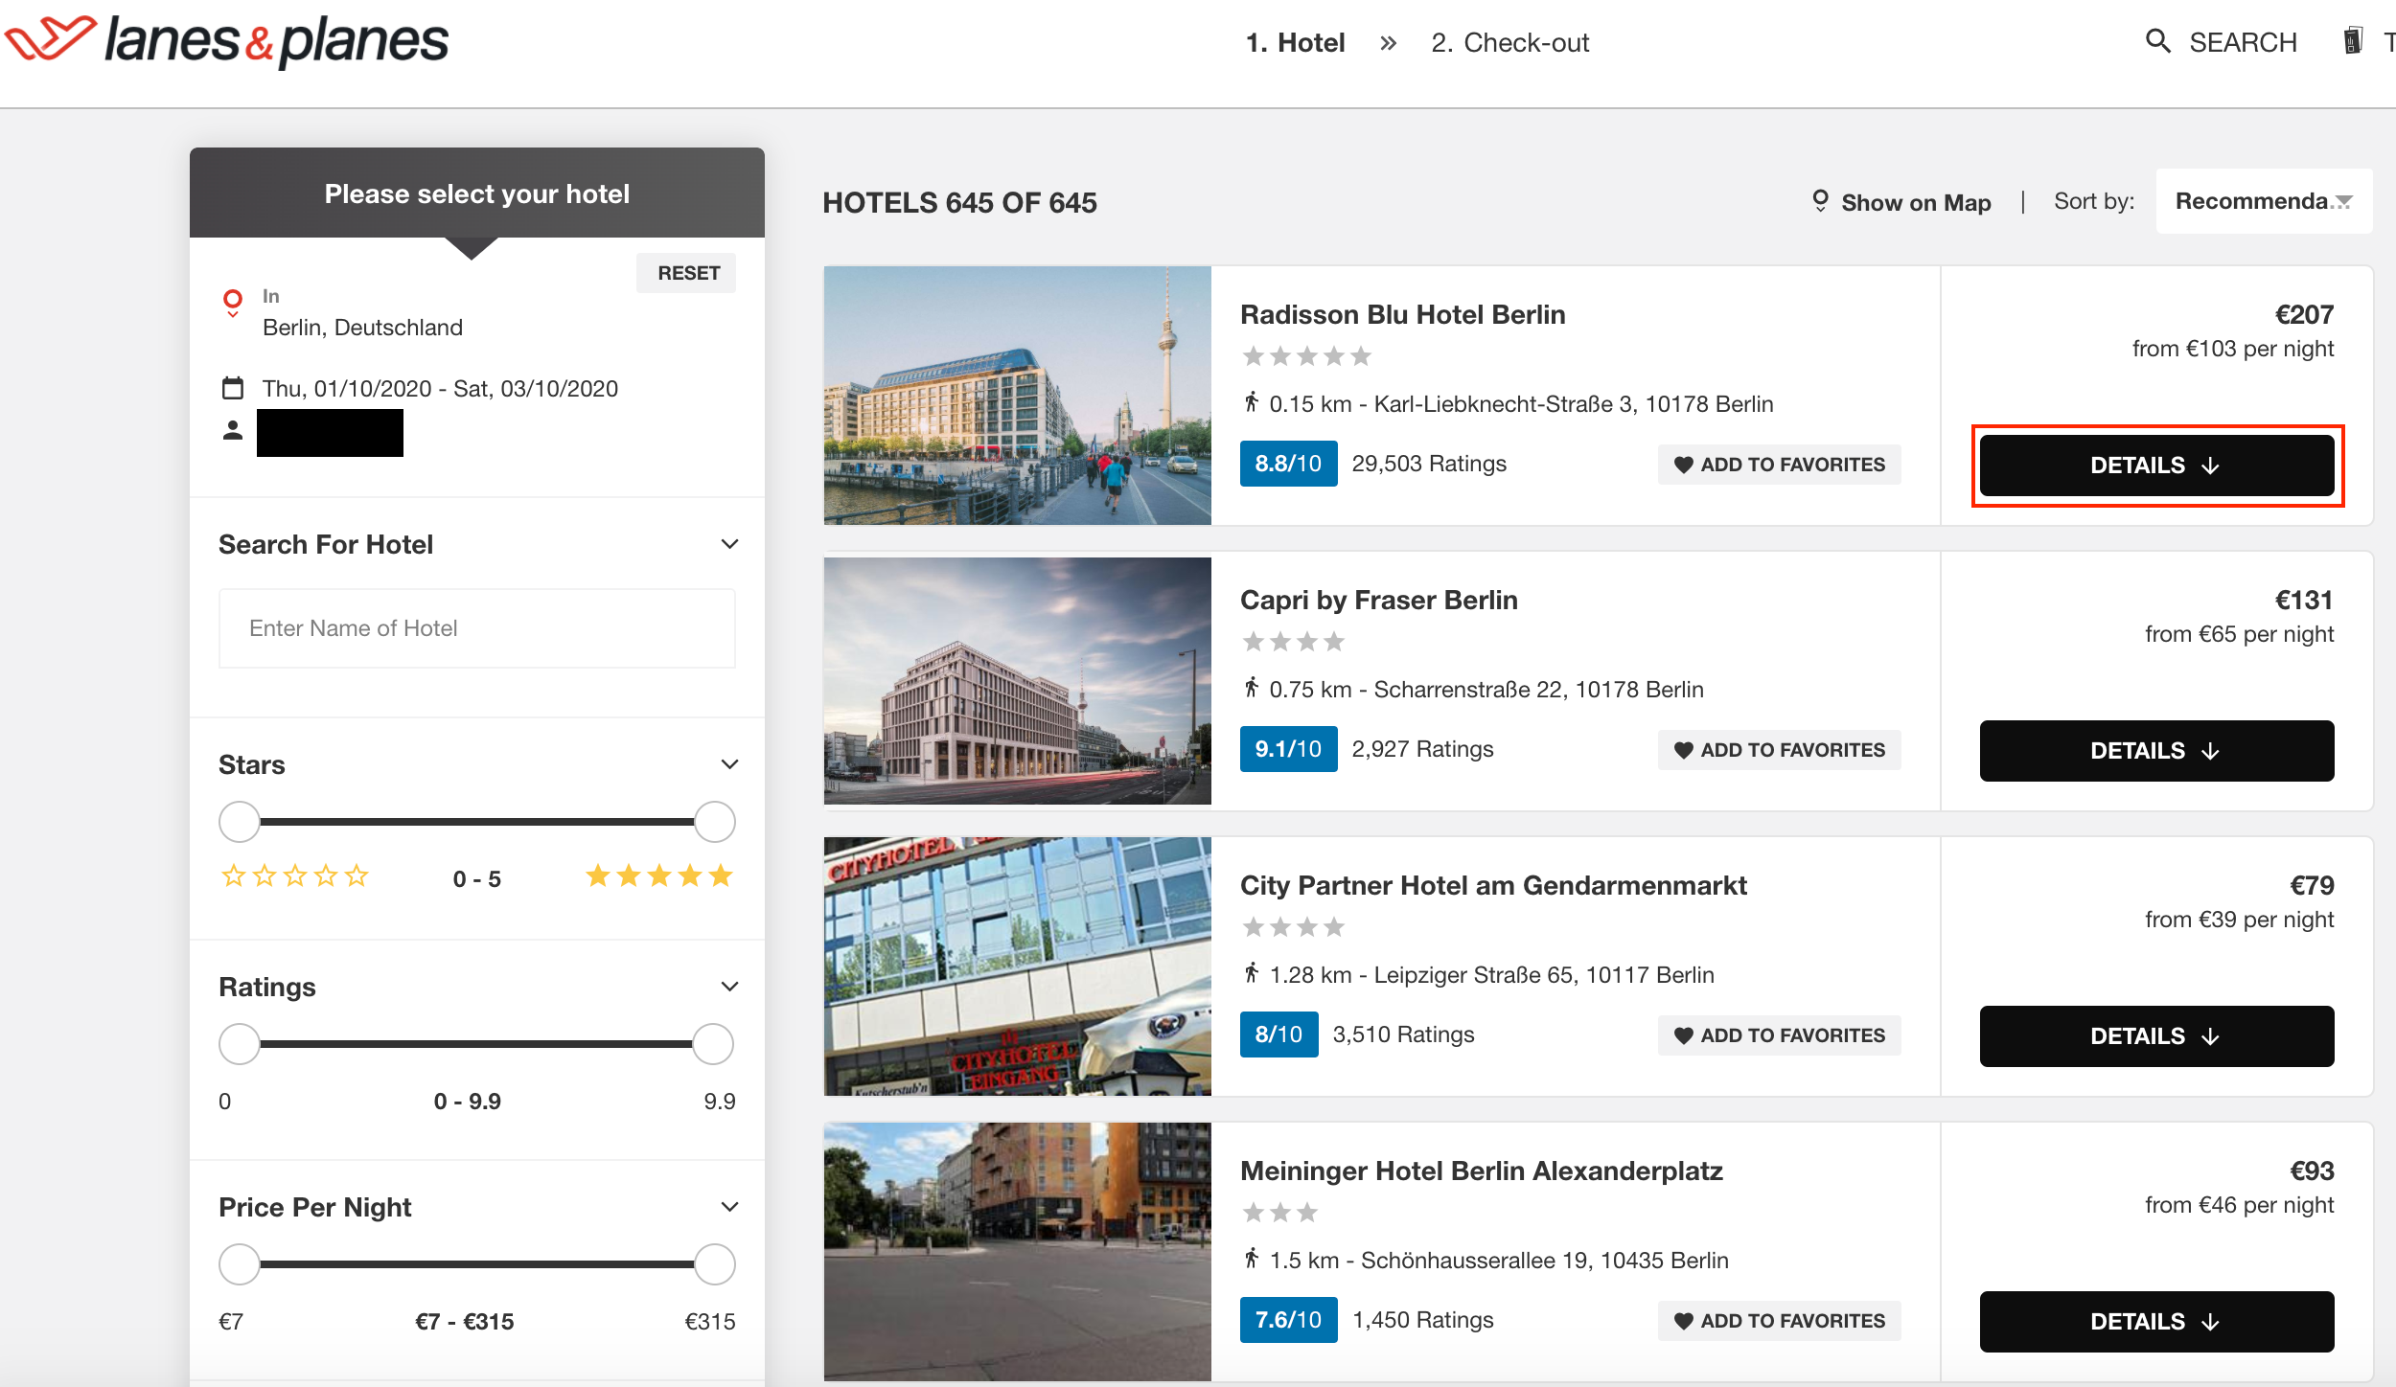Collapse the Search For Hotel section
Screen dimensions: 2396x1387
click(x=729, y=544)
